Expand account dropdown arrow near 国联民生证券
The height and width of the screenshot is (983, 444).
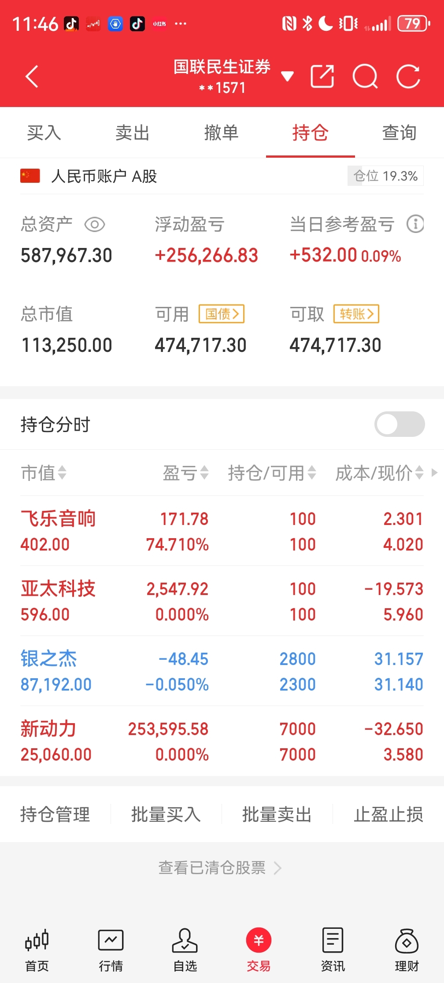point(287,77)
